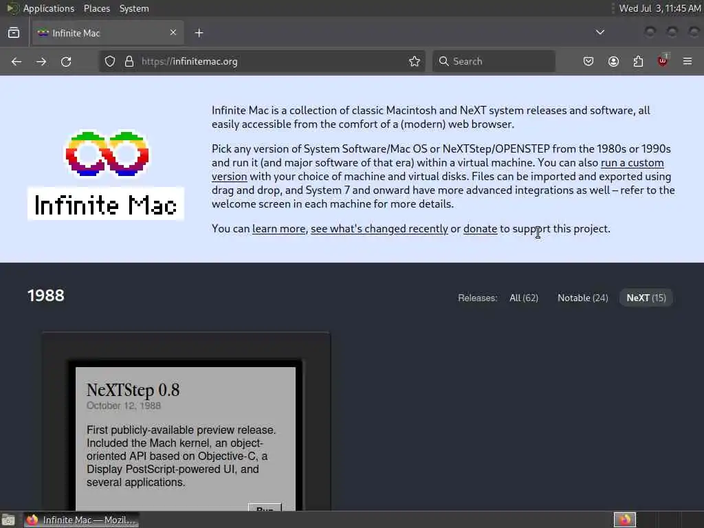Expand the list all tabs chevron
Viewport: 704px width, 528px height.
(599, 32)
